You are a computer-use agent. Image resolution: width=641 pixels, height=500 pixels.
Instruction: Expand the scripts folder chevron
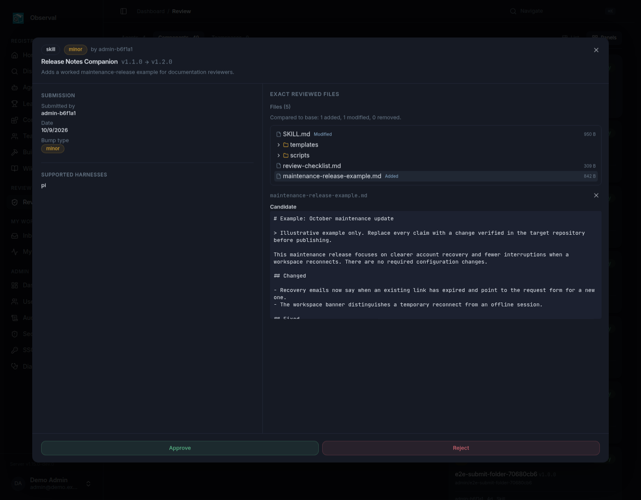pos(279,156)
